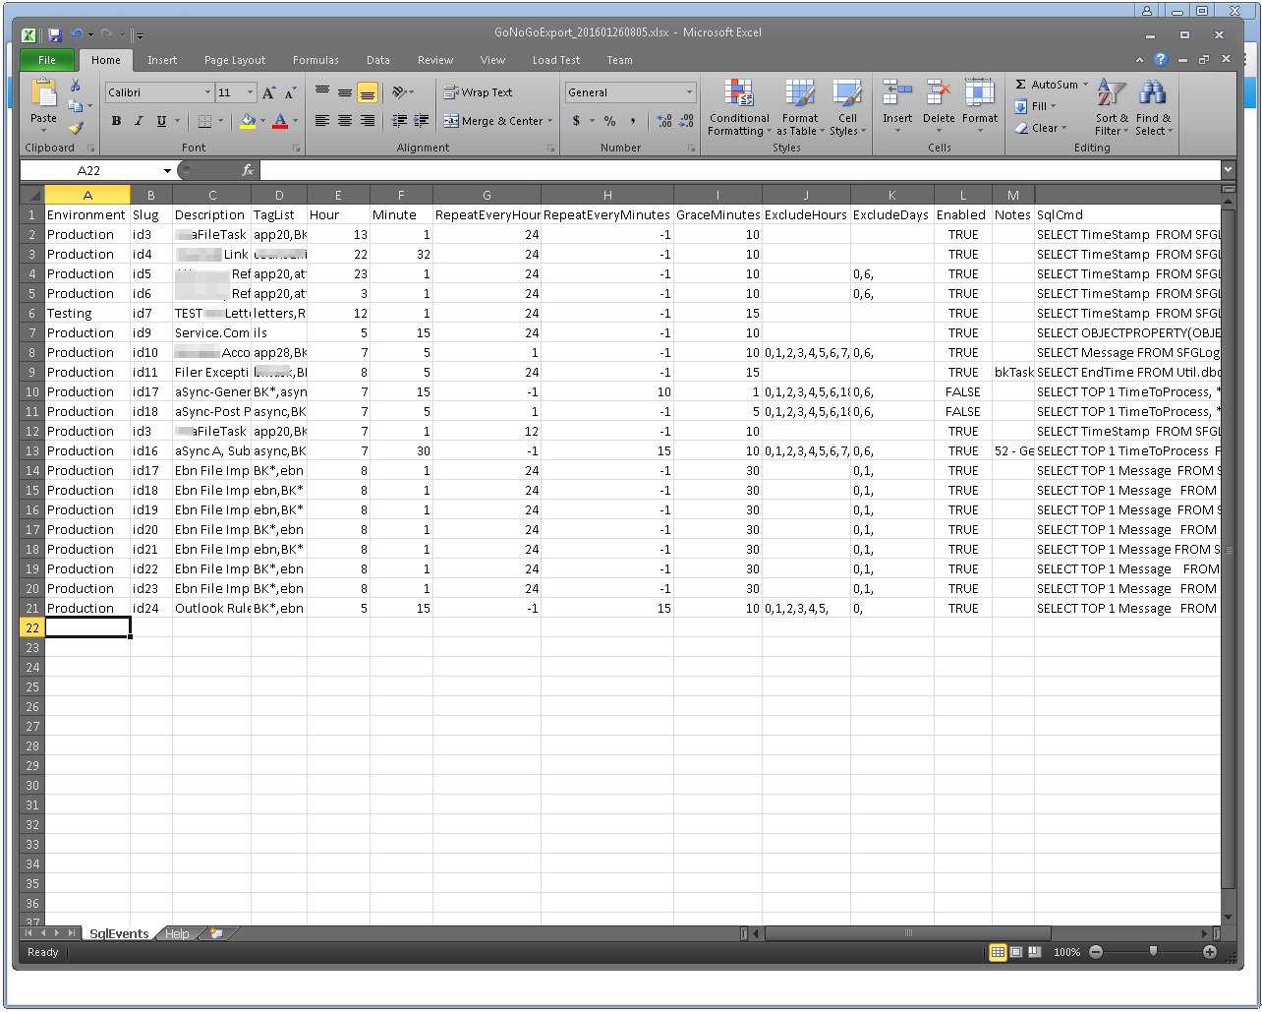Switch to the Formulas ribbon tab

(315, 60)
